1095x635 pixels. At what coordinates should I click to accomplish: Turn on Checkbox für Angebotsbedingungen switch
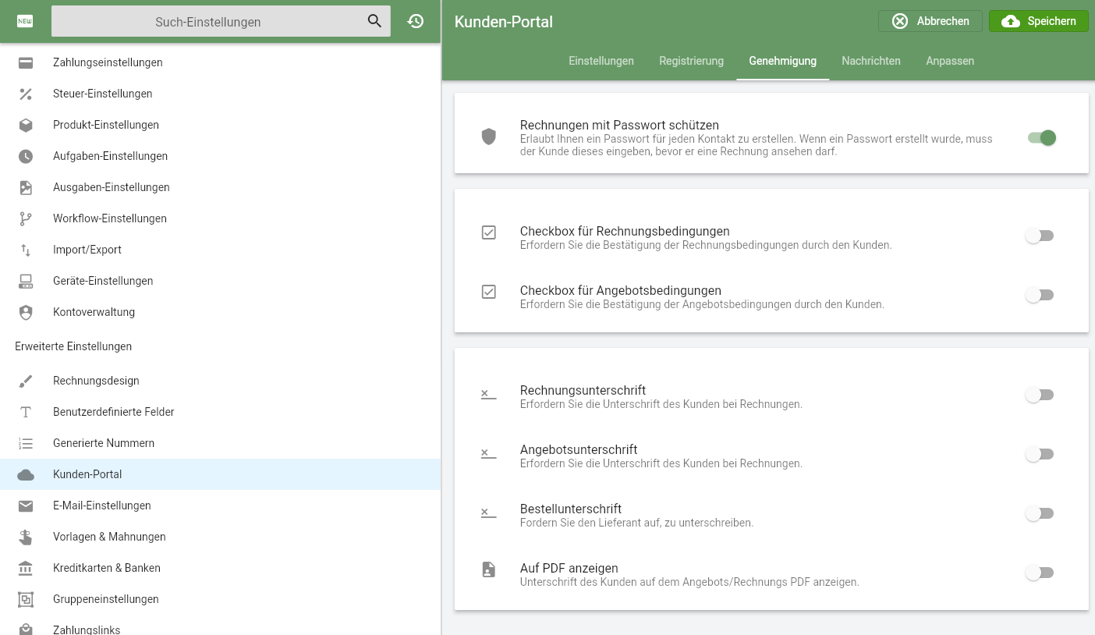tap(1040, 295)
